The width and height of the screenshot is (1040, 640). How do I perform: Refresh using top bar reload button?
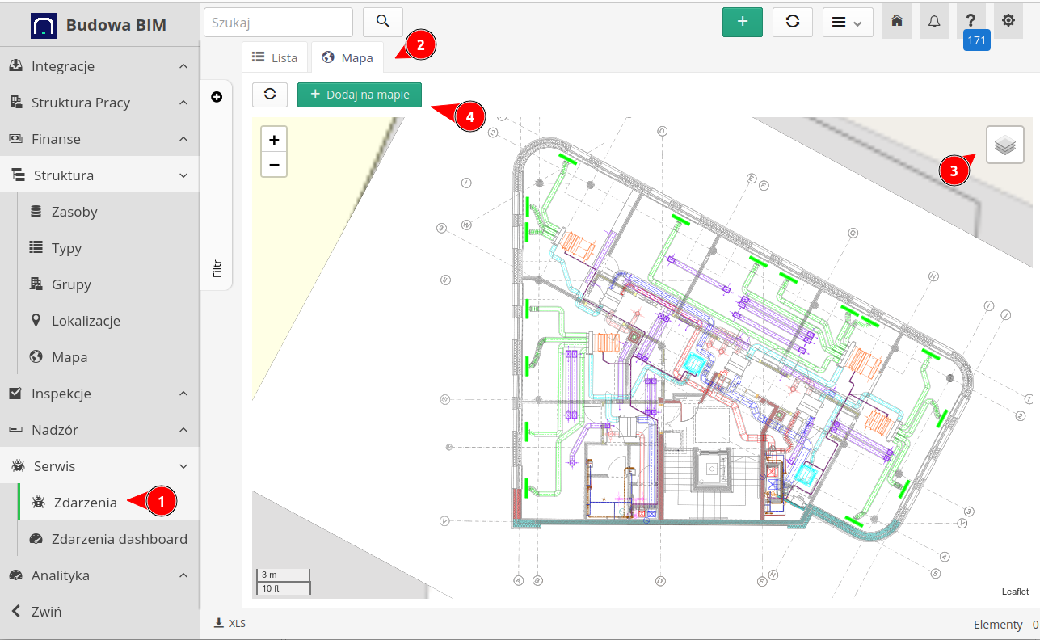(792, 22)
